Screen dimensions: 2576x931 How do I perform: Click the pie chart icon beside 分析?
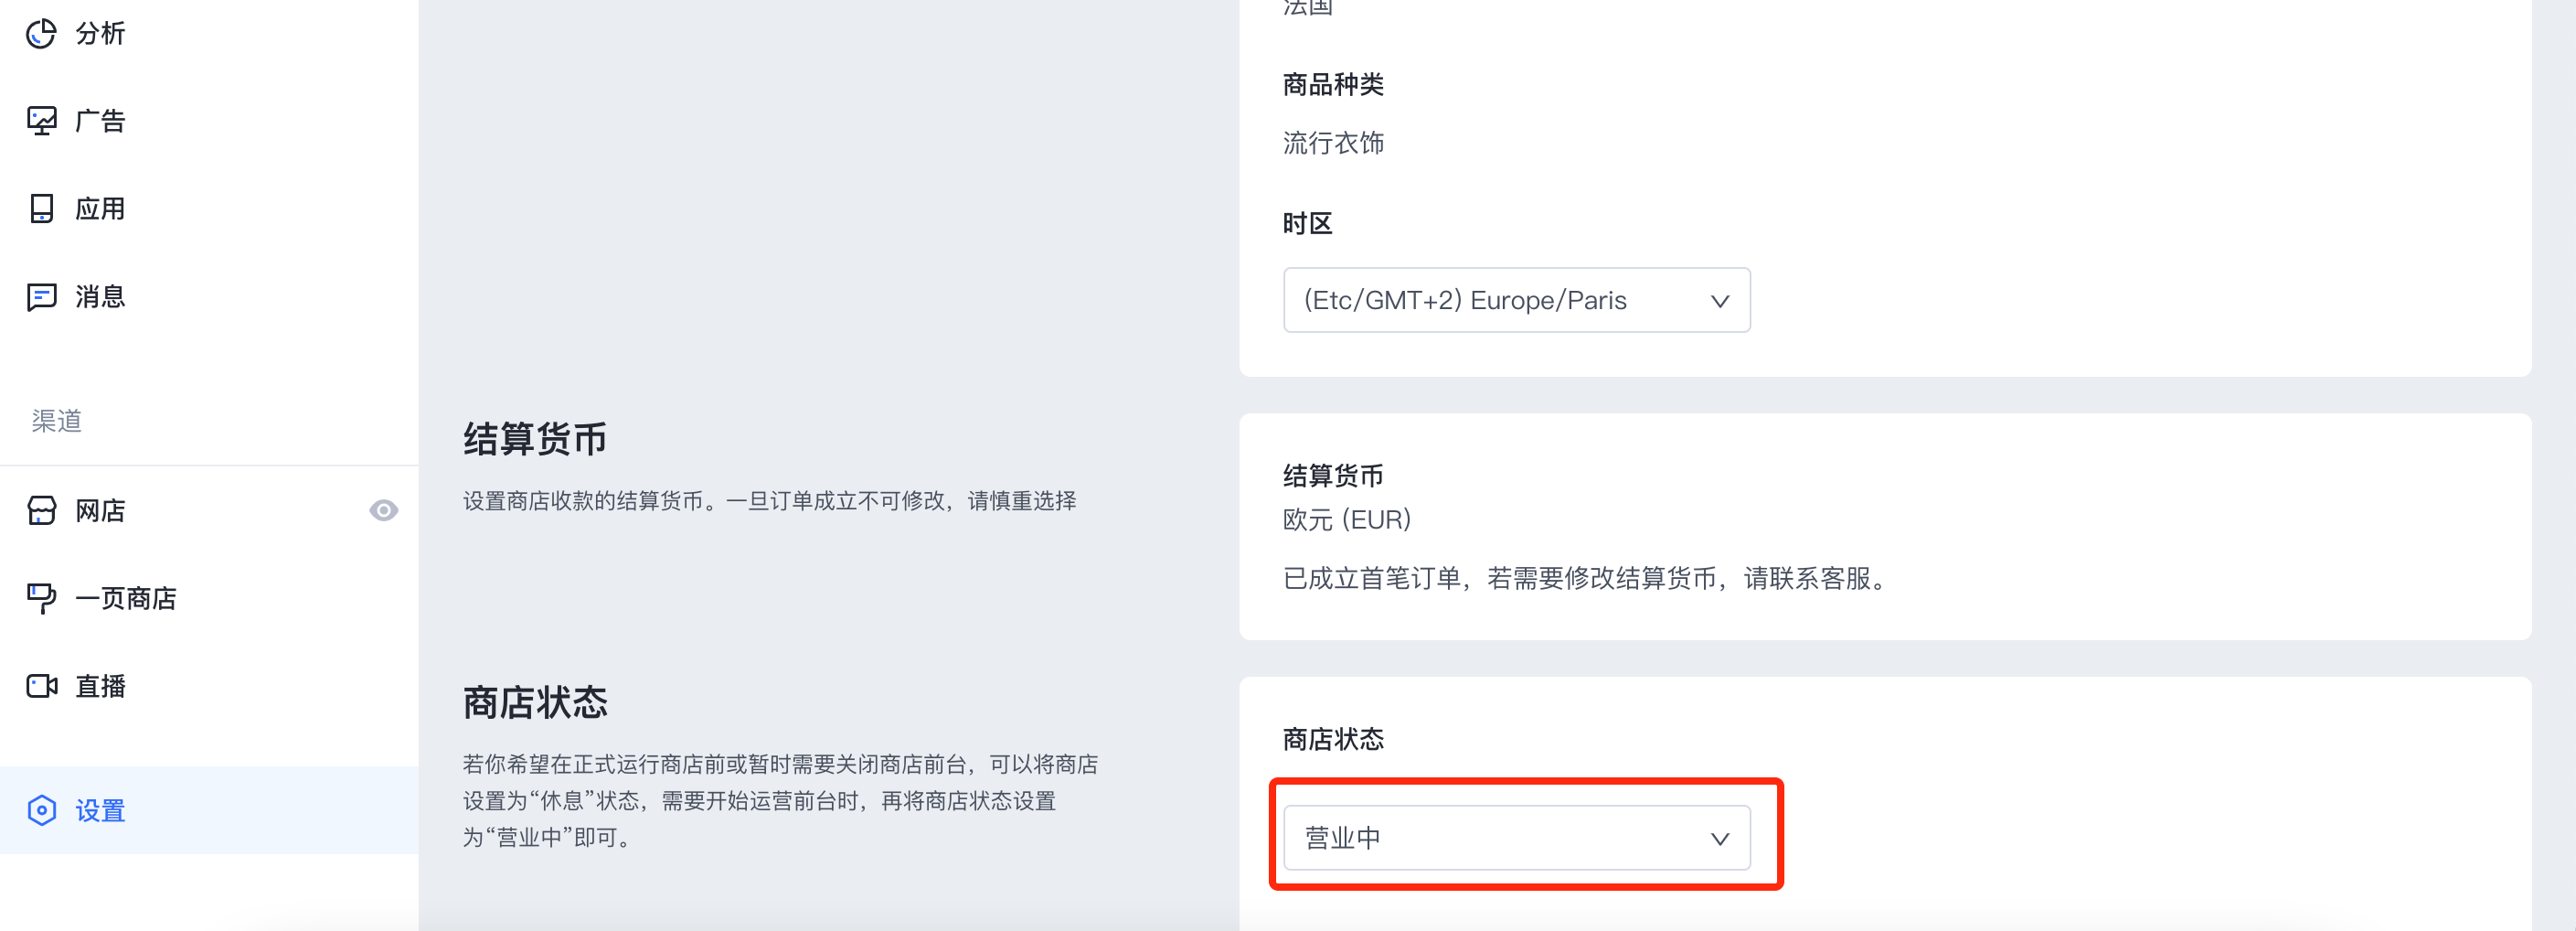[x=41, y=34]
